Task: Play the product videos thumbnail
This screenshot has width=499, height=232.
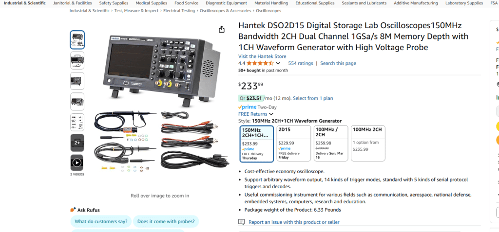Action: pos(77,162)
